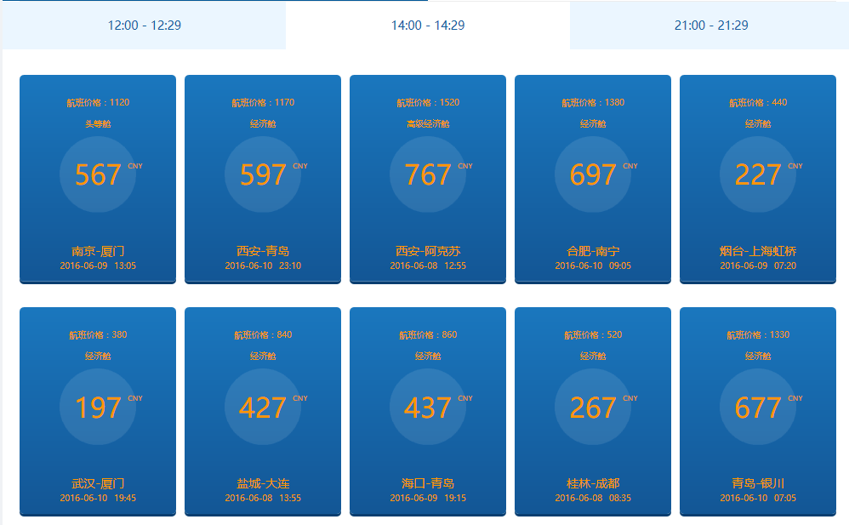This screenshot has width=849, height=525.
Task: Click the 航班价格：860 label
Action: 428,335
